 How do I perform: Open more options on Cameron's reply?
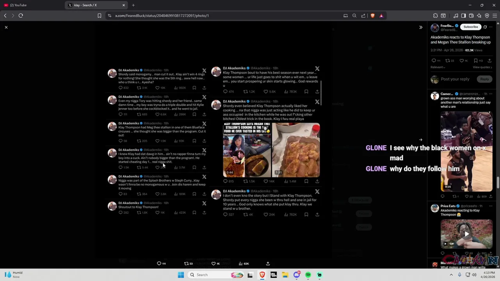point(491,94)
